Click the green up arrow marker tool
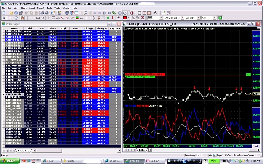 108,18
